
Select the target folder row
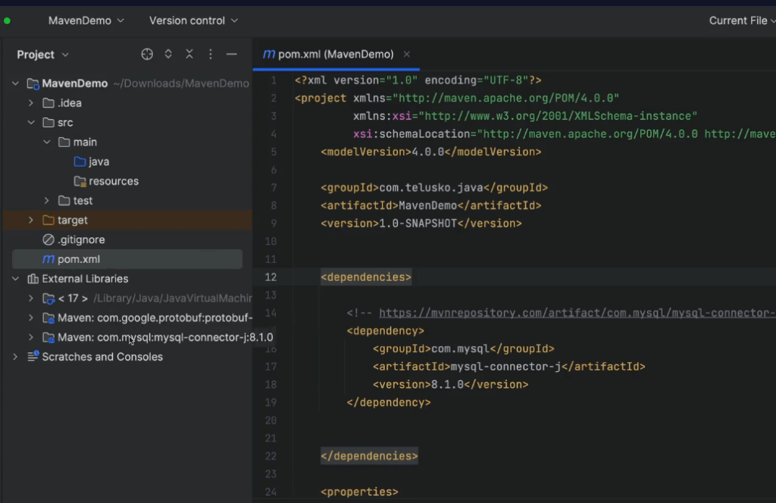pyautogui.click(x=127, y=220)
